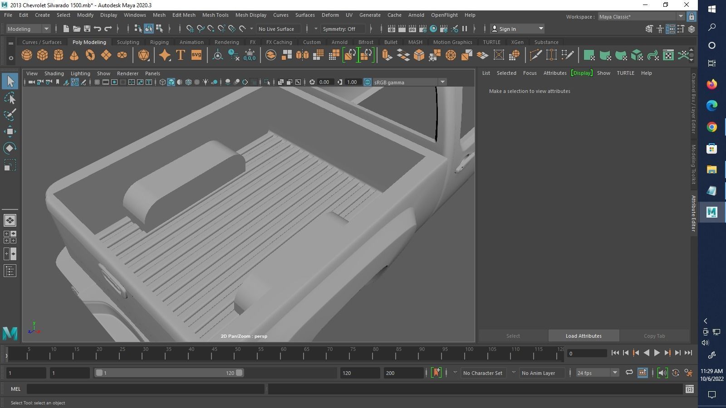Click the Load Attributes button

(584, 336)
